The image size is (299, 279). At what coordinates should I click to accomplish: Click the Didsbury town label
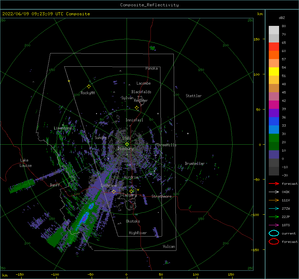(126, 149)
